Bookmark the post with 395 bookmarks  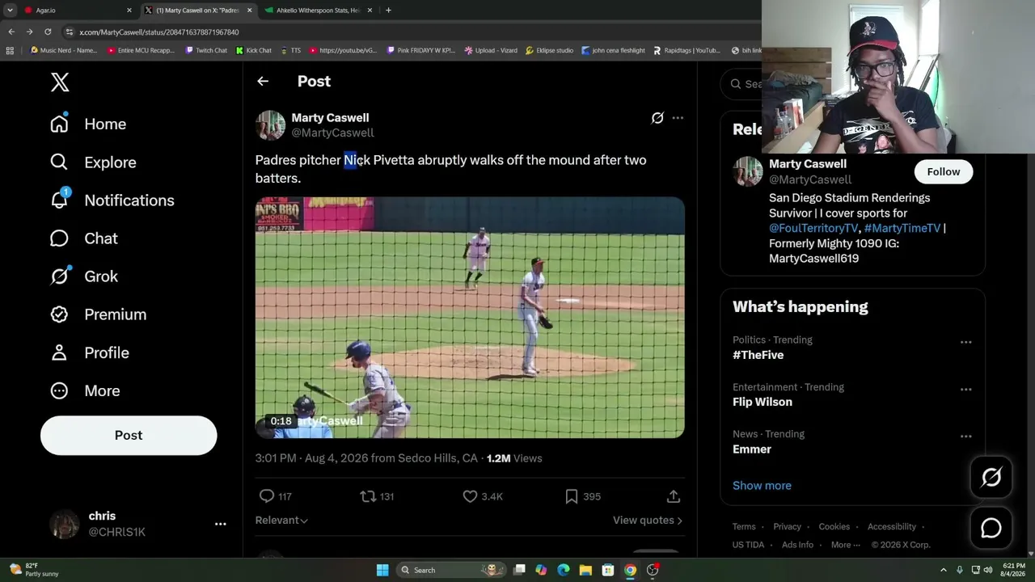[582, 496]
